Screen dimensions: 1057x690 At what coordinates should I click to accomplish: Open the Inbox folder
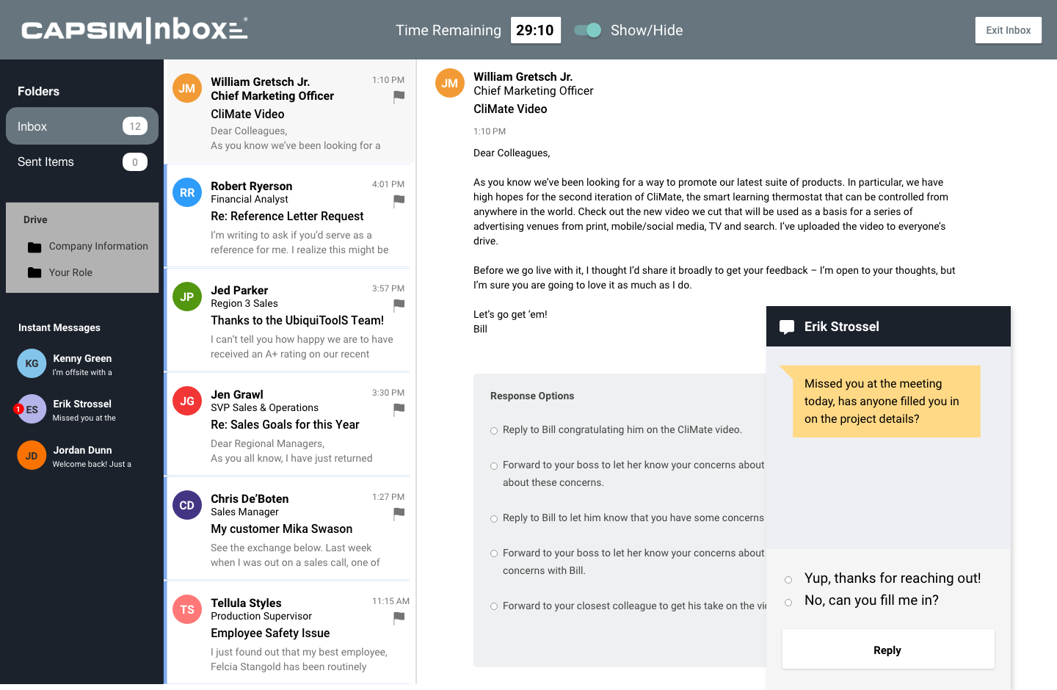point(81,126)
